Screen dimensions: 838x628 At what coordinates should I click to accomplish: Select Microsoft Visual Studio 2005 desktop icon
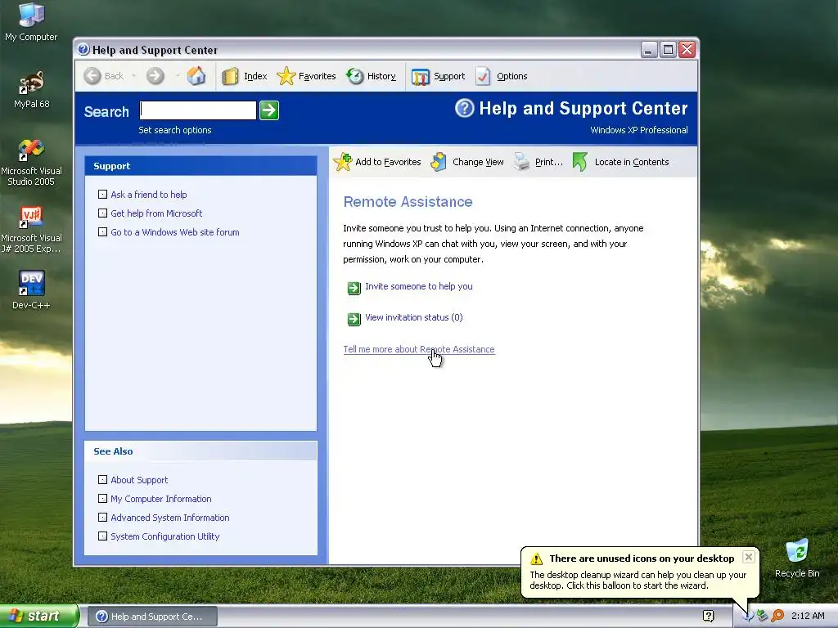31,163
